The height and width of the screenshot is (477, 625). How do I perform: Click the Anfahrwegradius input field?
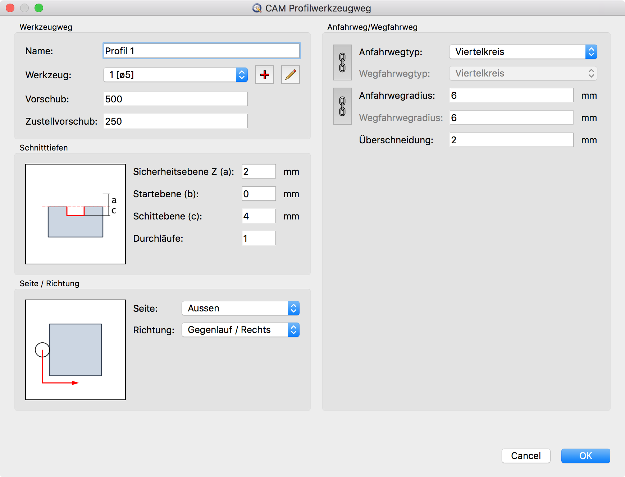pos(511,96)
